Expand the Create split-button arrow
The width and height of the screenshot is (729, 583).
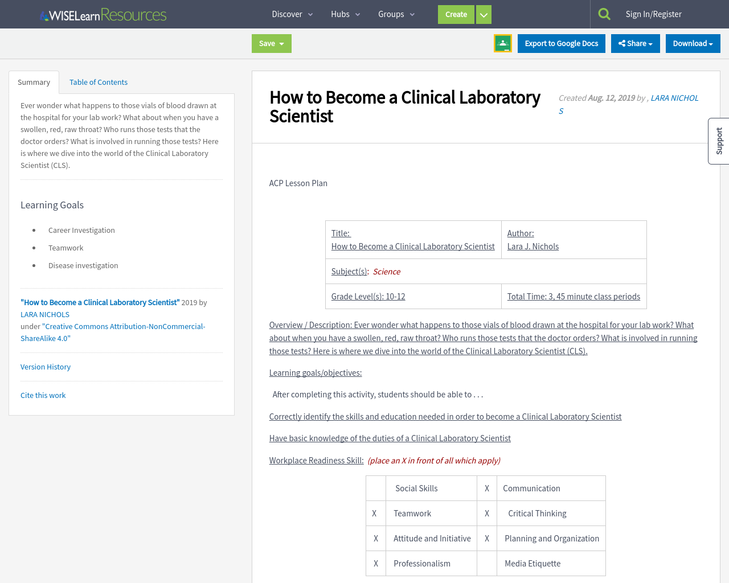(483, 14)
